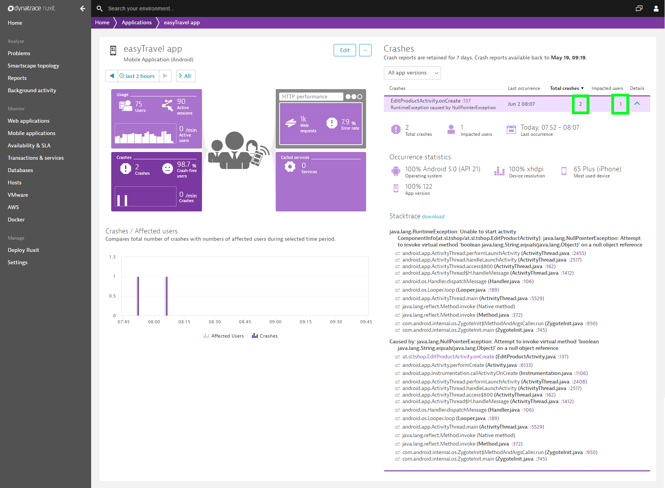Open the user account icon
The width and height of the screenshot is (665, 488).
656,8
